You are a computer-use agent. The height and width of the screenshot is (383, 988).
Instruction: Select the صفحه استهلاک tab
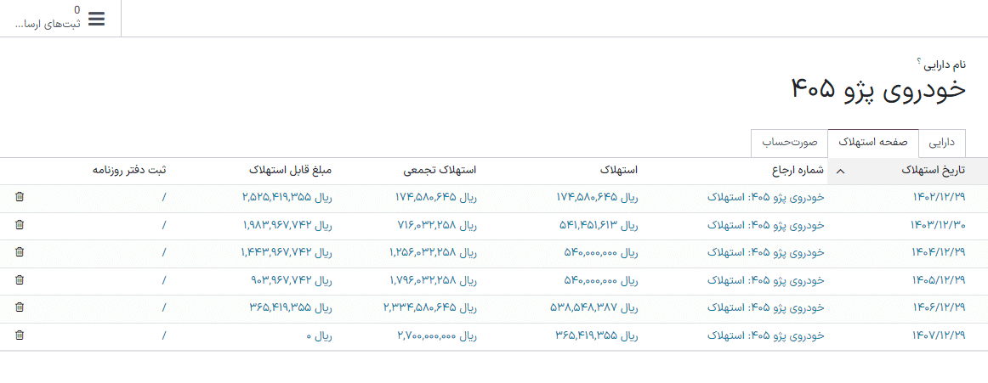coord(873,142)
